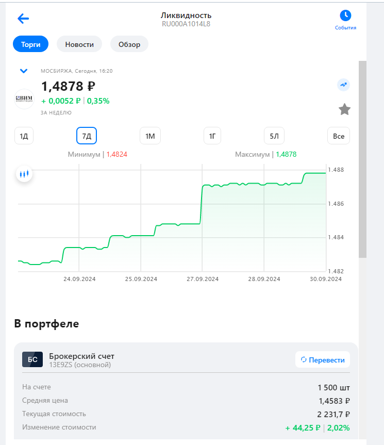Screen dimensions: 384x445
Task: Click the blue trend chart icon
Action: (x=343, y=85)
